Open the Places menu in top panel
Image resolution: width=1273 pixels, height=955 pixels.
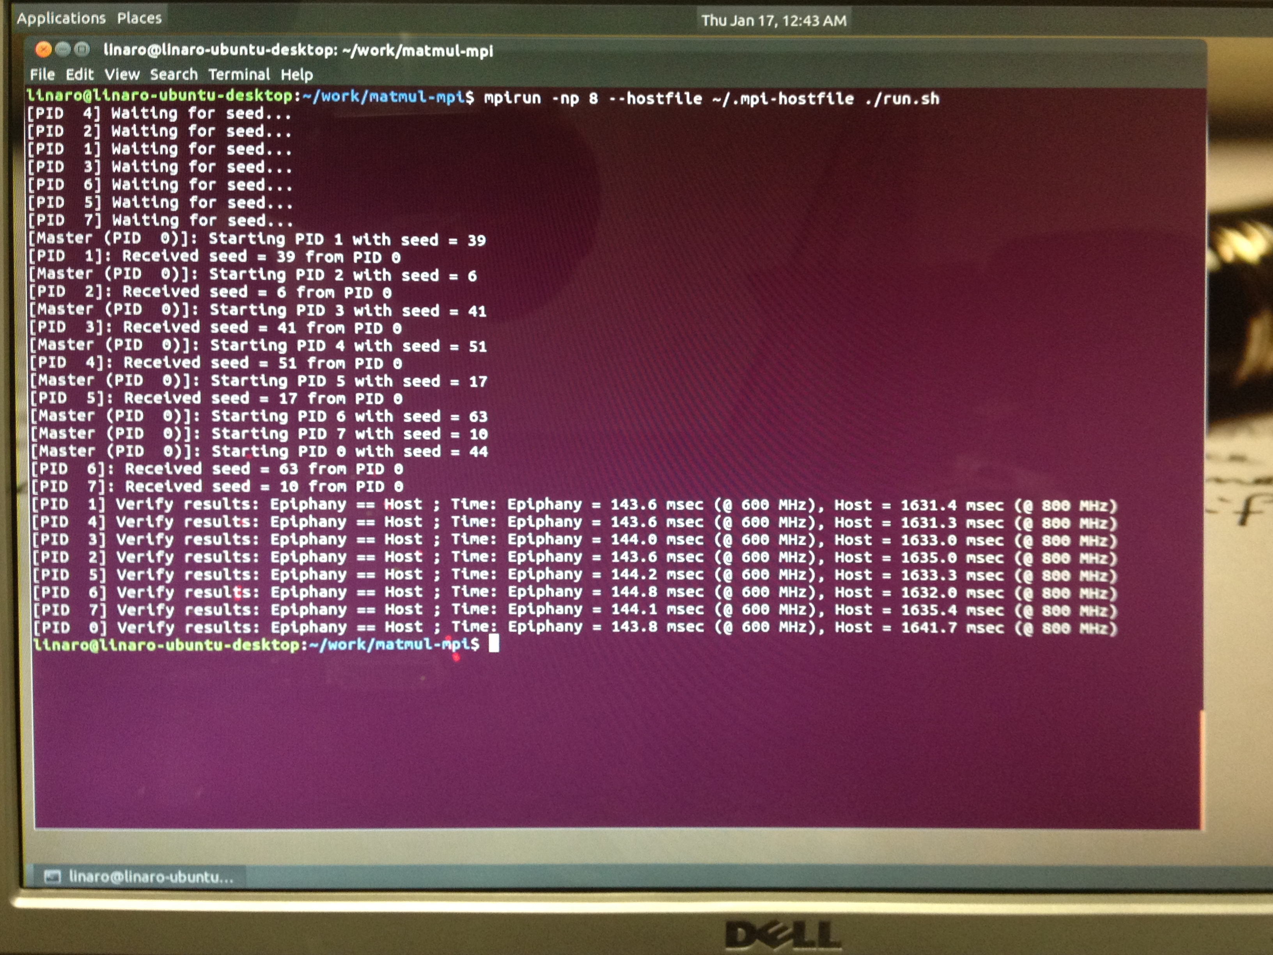[x=139, y=18]
